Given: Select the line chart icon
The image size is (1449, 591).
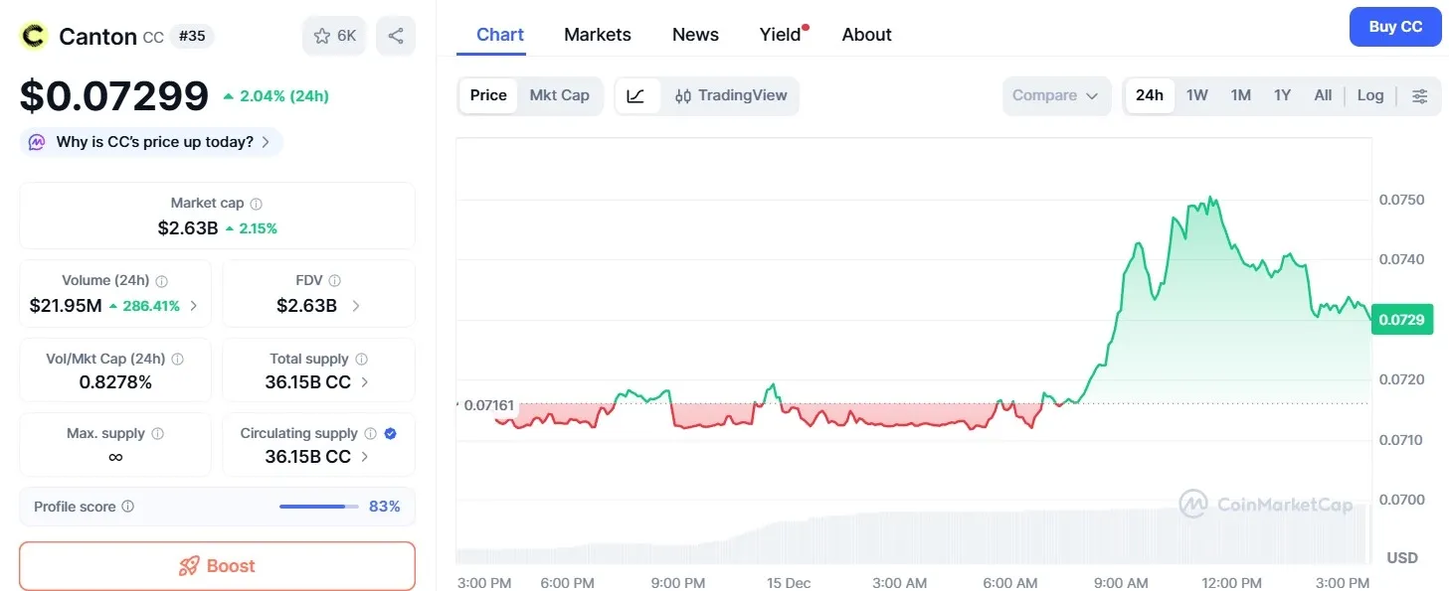Looking at the screenshot, I should [x=636, y=96].
